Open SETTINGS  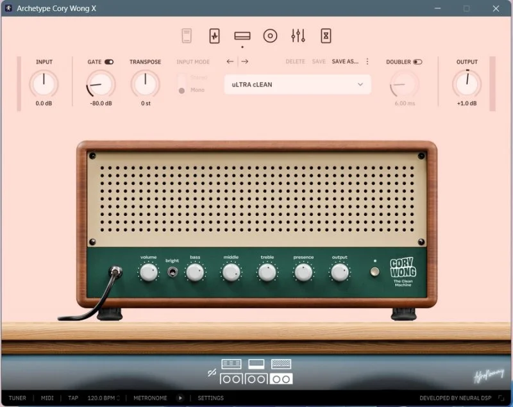coord(211,398)
